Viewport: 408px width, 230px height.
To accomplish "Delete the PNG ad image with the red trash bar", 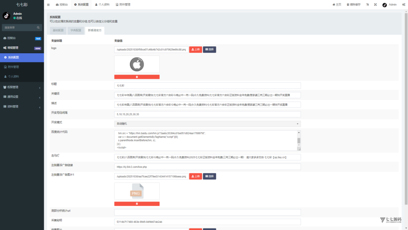I will pyautogui.click(x=137, y=204).
